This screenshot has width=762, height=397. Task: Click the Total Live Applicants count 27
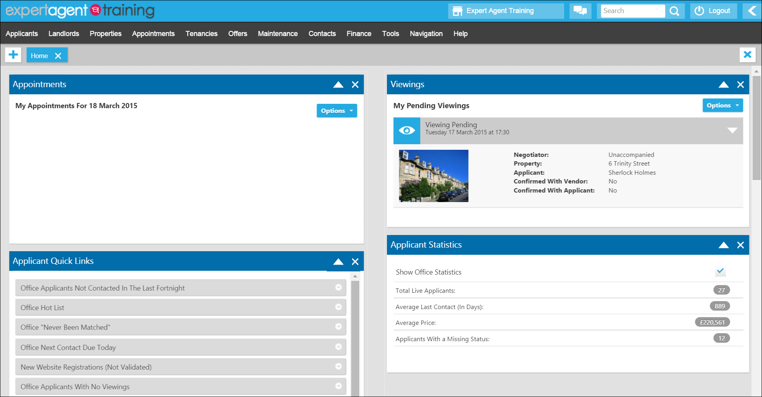tap(722, 290)
